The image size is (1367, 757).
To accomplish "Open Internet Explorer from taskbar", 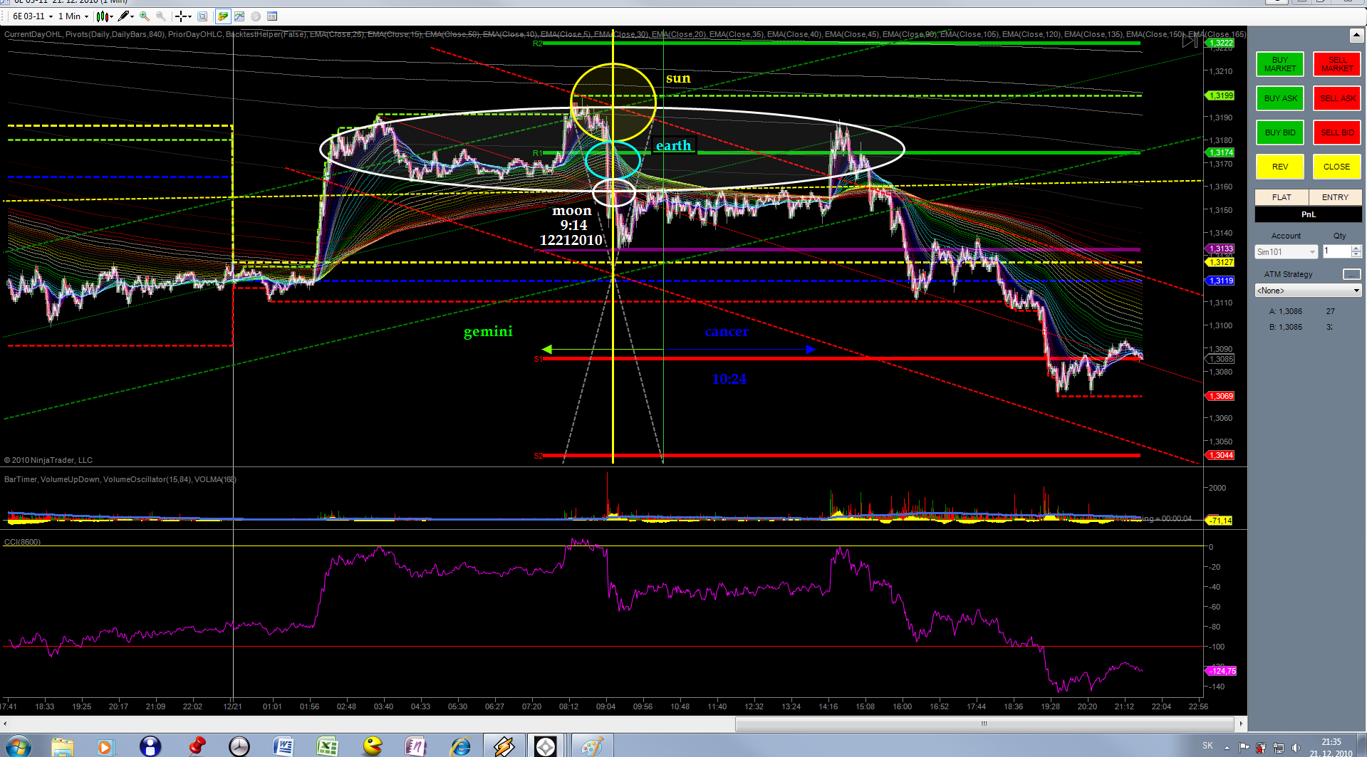I will [461, 746].
